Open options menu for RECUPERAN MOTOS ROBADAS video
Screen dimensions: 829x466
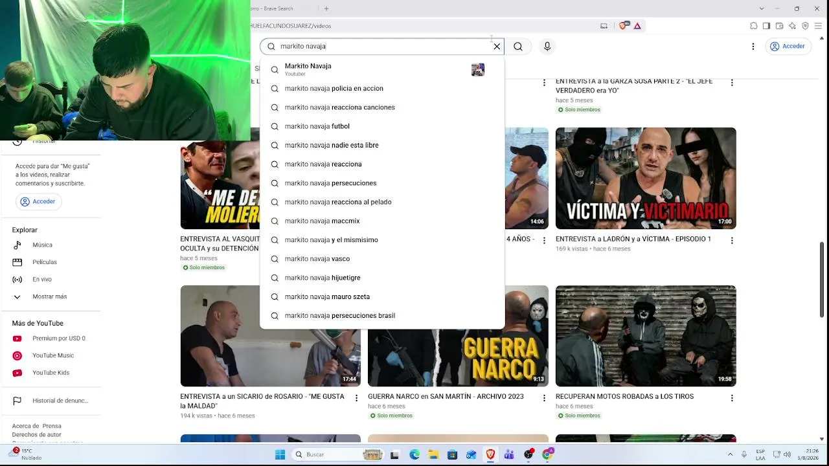pos(732,398)
